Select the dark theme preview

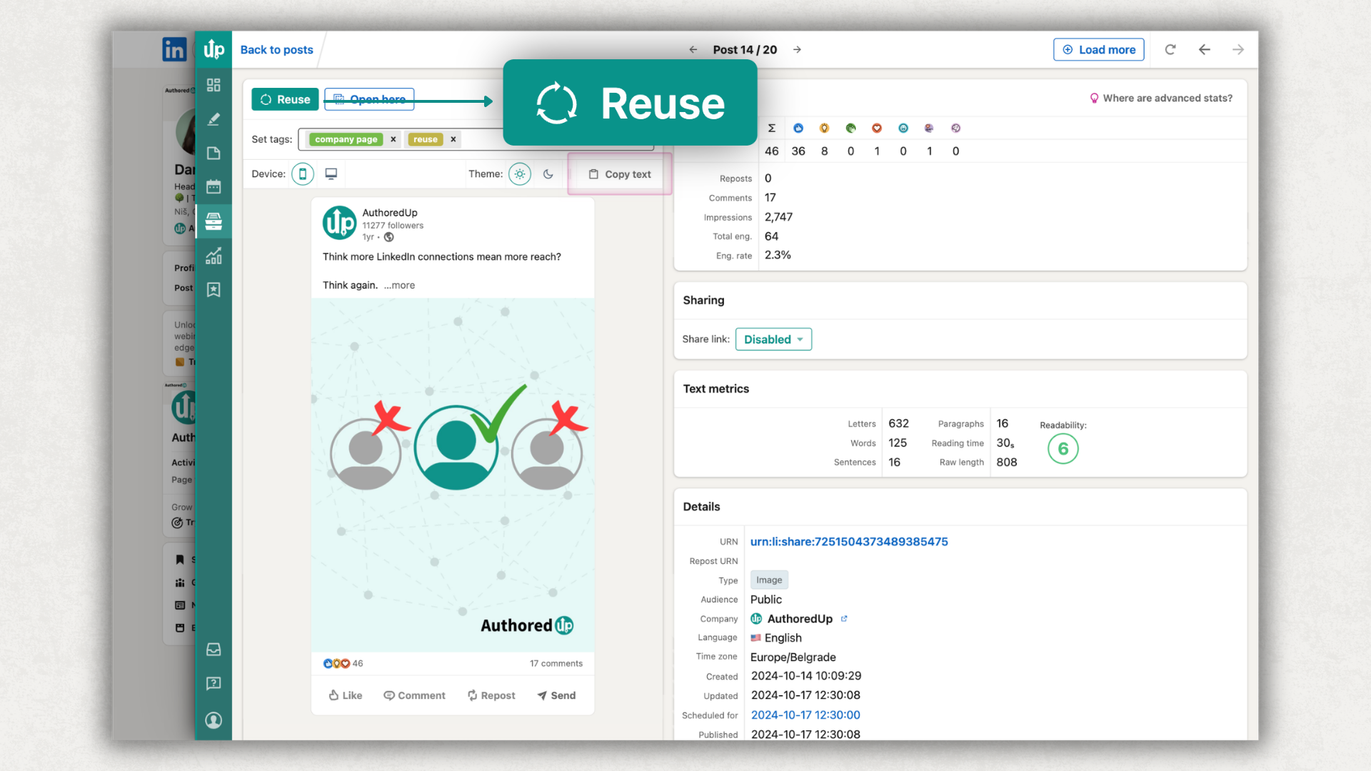pyautogui.click(x=548, y=174)
